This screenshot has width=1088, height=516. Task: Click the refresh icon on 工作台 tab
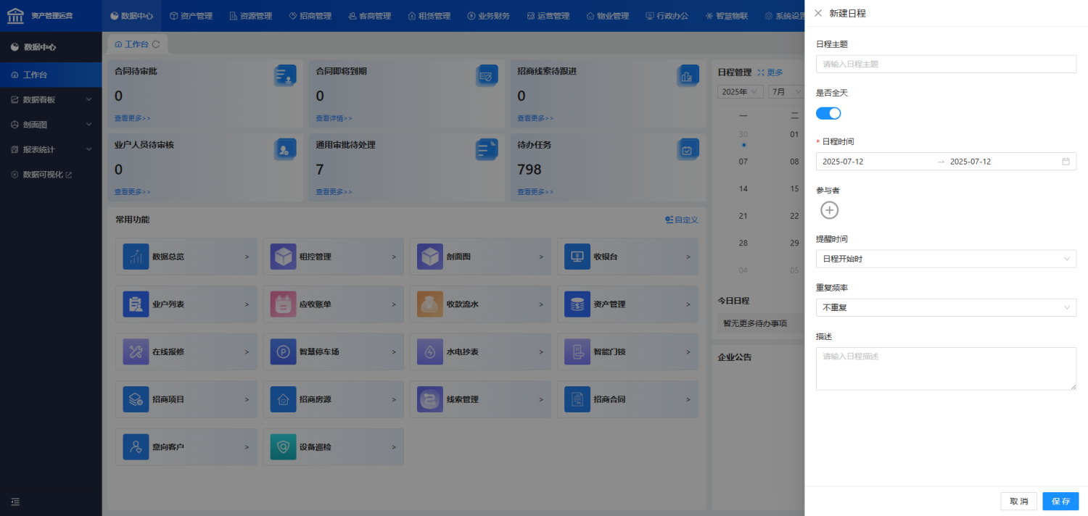point(156,44)
